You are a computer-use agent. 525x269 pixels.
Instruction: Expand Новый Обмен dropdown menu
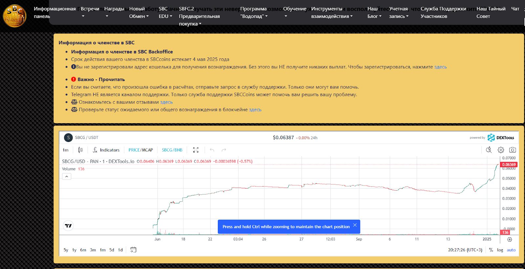139,12
